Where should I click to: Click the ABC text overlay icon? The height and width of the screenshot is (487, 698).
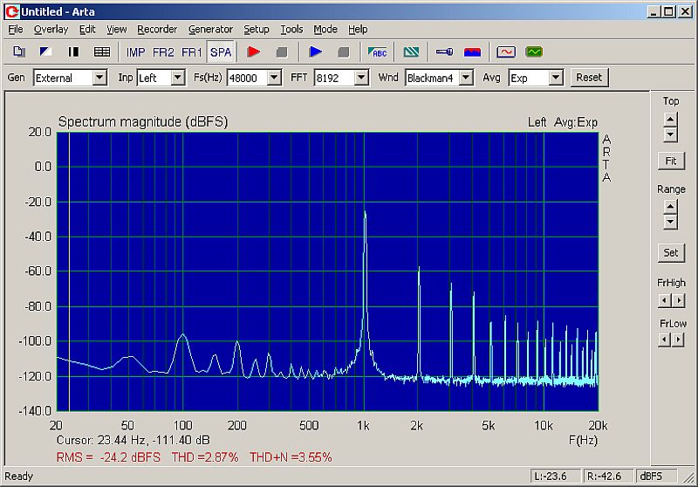pyautogui.click(x=377, y=52)
